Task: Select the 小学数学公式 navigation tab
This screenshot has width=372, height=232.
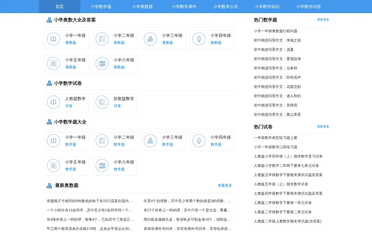Action: pos(226,6)
